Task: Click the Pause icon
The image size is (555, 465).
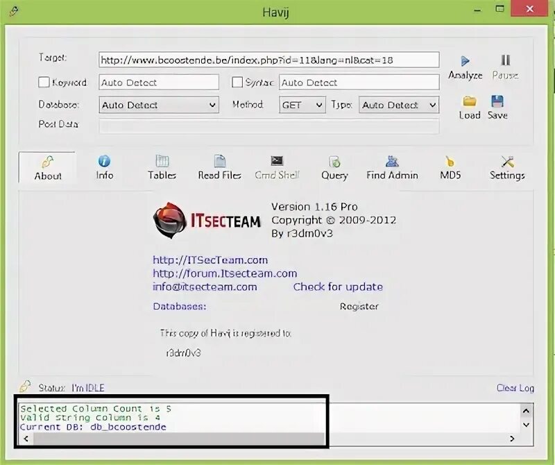Action: pyautogui.click(x=506, y=60)
